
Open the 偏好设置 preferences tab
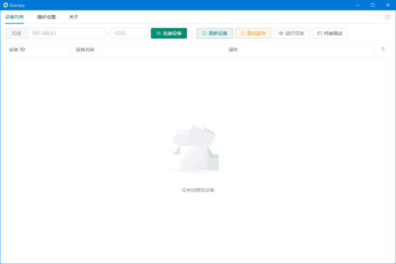46,17
